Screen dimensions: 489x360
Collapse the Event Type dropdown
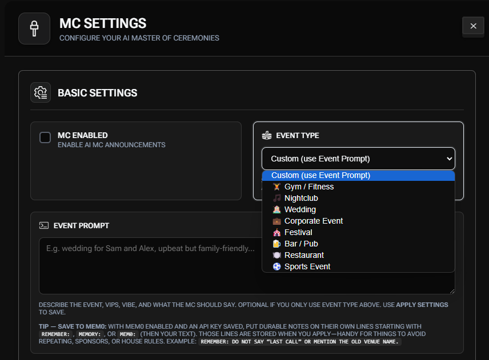(x=358, y=159)
